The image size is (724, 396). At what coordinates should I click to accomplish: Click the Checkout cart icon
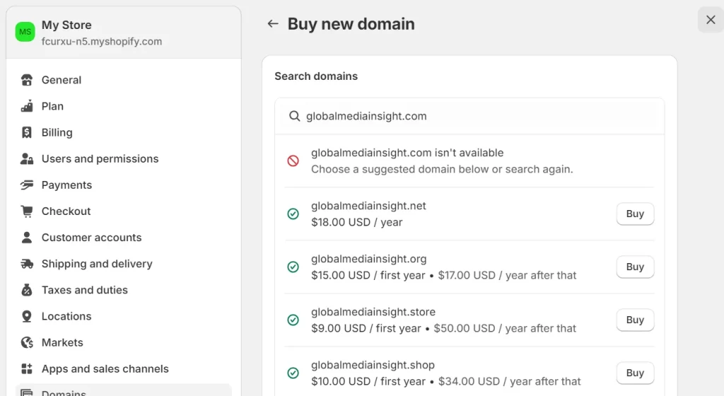tap(27, 211)
